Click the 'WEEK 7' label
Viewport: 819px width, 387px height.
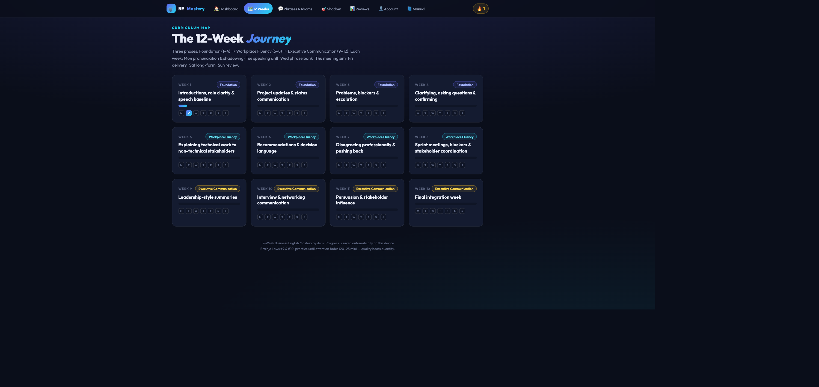point(343,137)
